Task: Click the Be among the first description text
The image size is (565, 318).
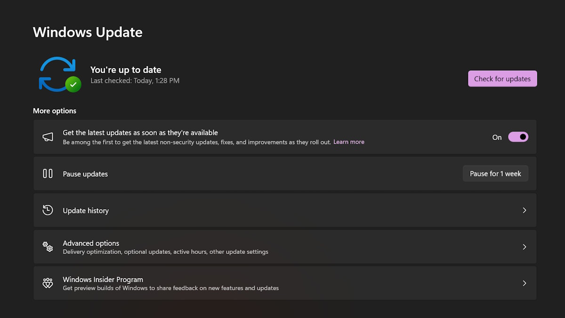Action: pos(197,142)
